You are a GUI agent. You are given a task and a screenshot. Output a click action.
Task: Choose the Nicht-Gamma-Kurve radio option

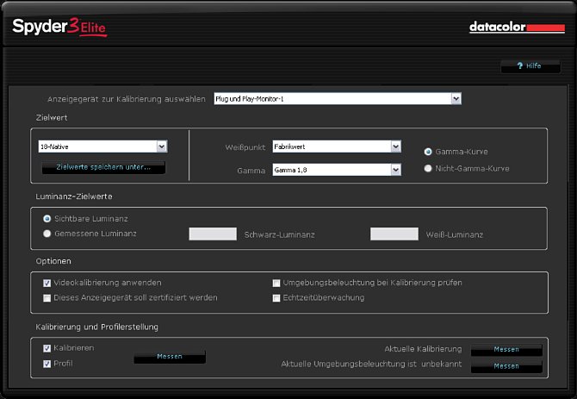coord(428,169)
